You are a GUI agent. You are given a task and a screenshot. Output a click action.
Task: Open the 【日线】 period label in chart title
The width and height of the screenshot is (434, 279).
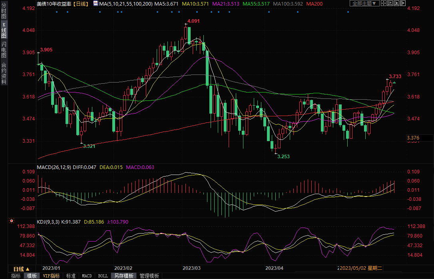pos(82,3)
